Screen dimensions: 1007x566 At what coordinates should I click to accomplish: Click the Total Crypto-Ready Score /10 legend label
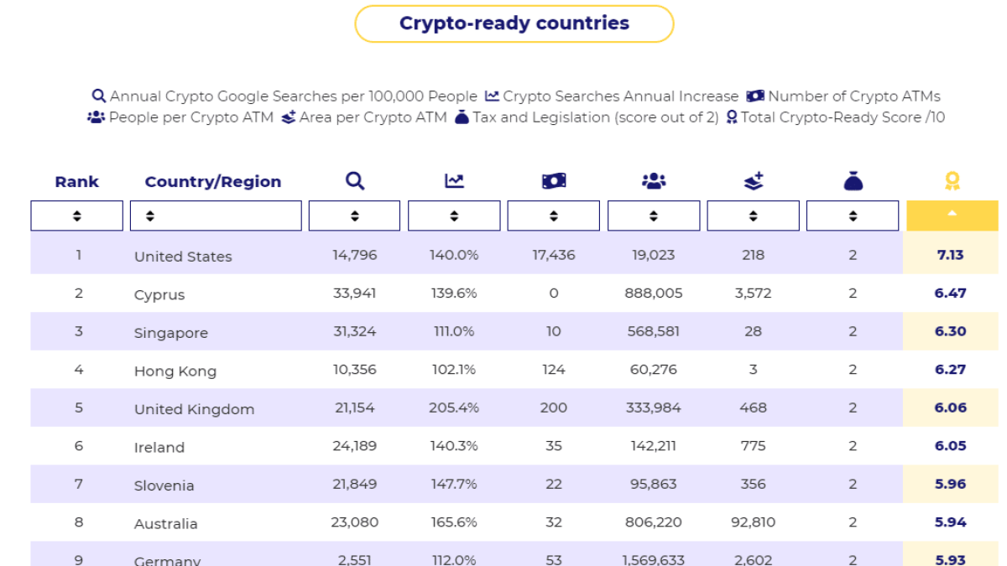tap(842, 117)
